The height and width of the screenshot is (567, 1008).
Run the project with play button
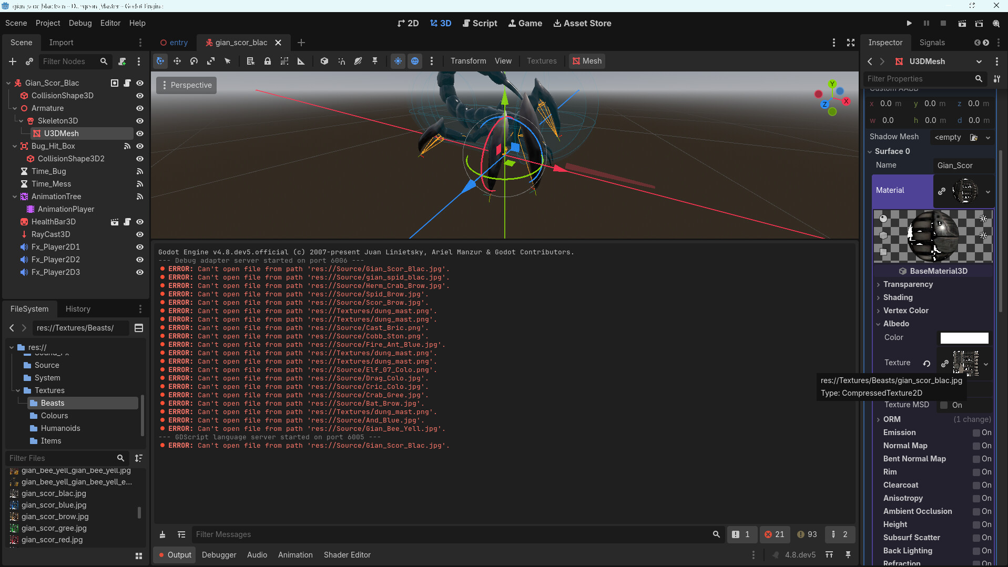point(909,23)
